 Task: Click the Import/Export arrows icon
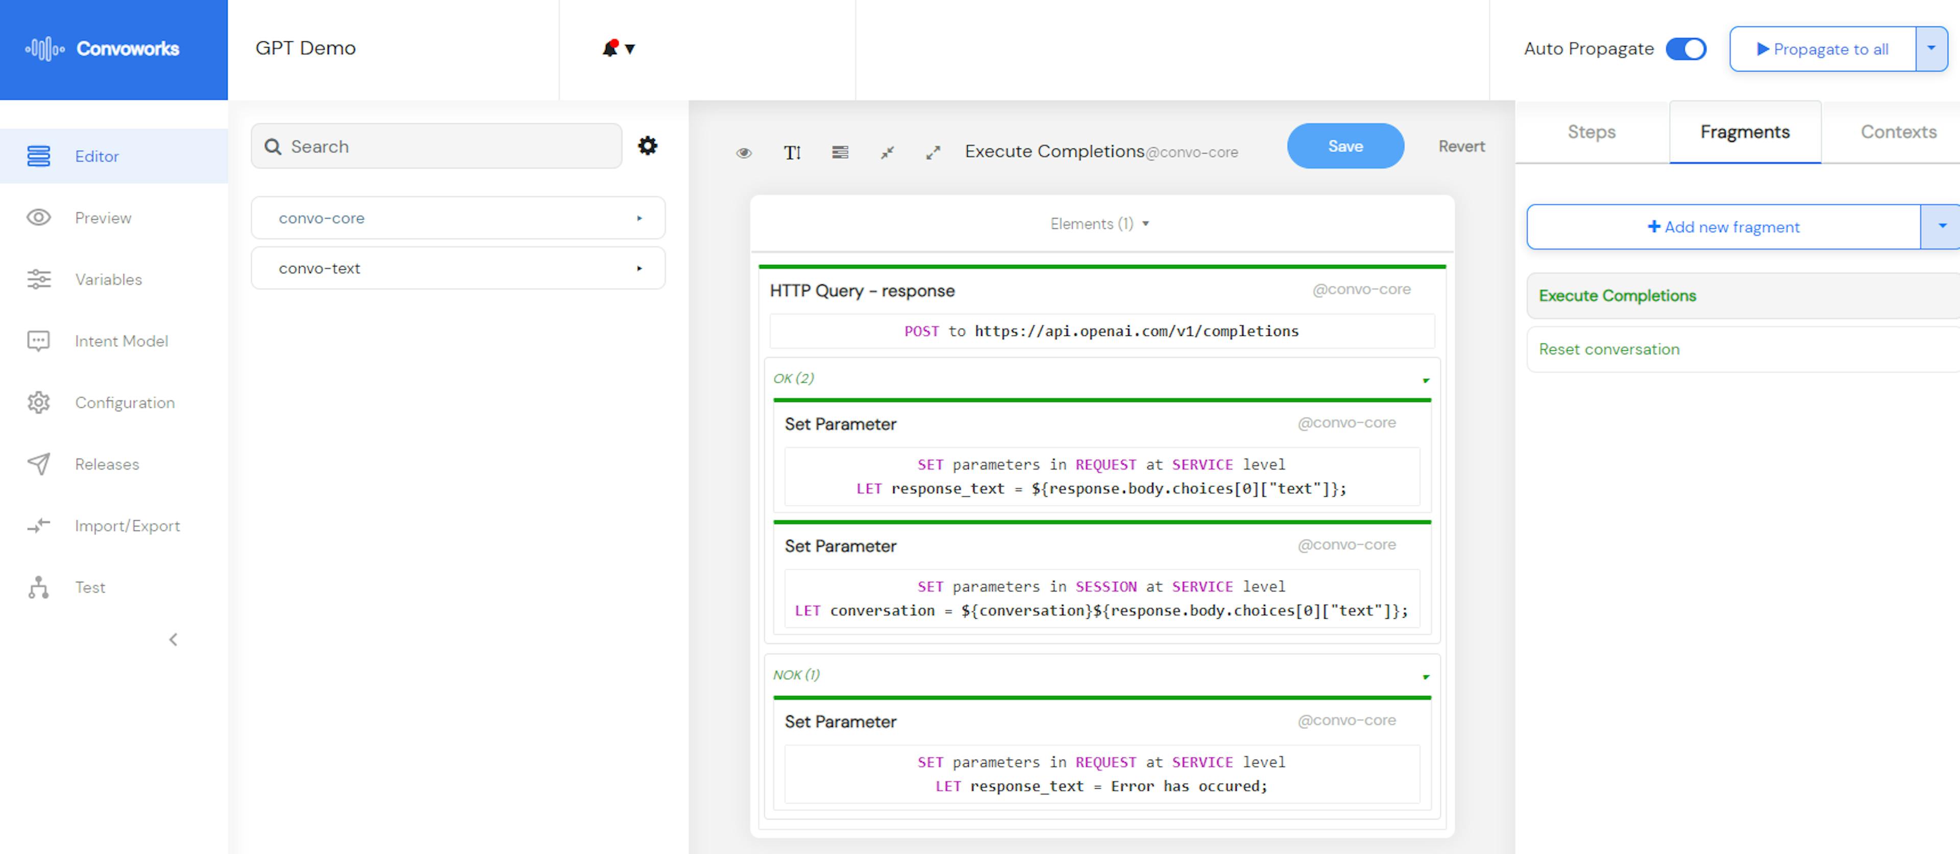(39, 526)
